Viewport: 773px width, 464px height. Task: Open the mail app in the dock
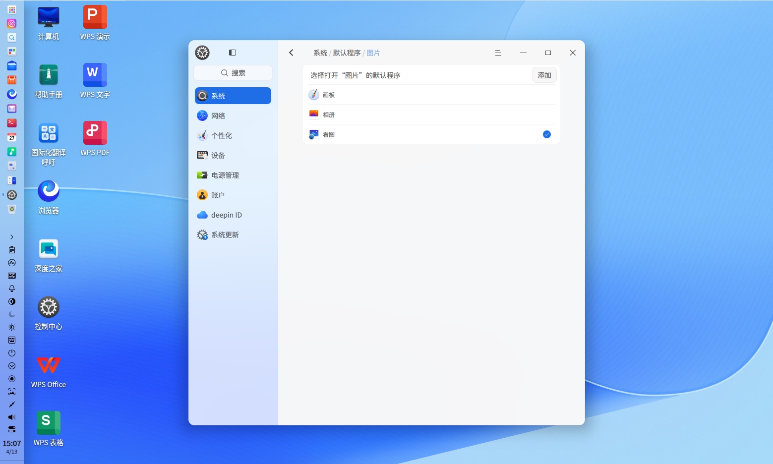point(12,109)
